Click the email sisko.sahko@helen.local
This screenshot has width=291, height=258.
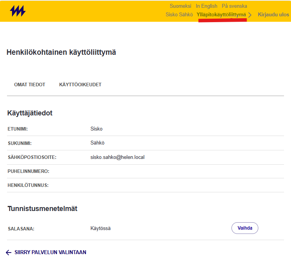tap(117, 157)
